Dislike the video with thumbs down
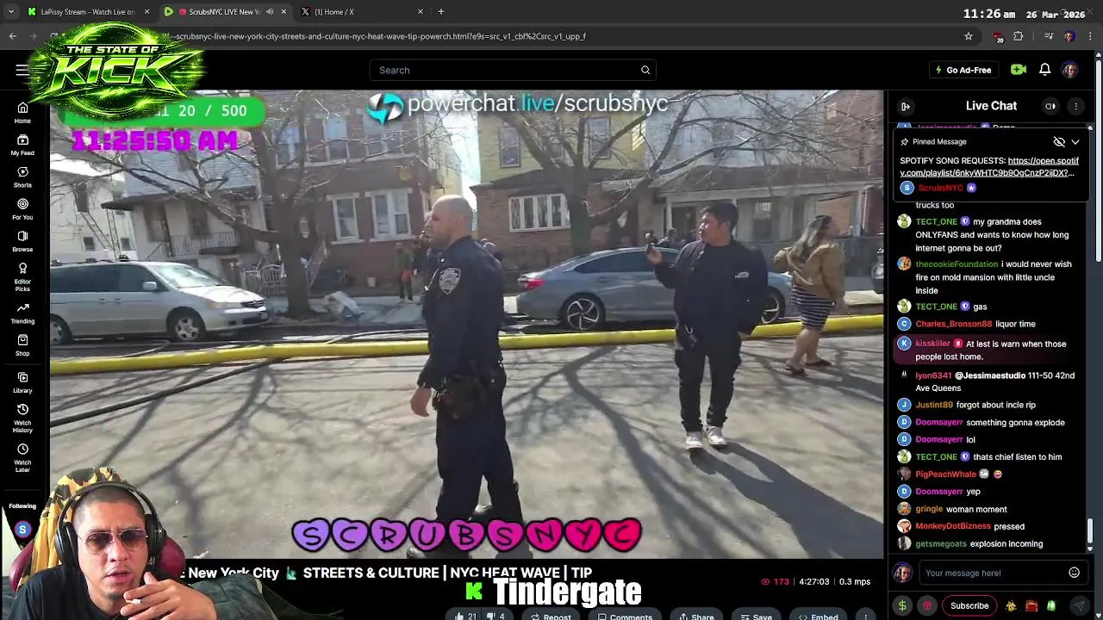The height and width of the screenshot is (620, 1103). 495,615
